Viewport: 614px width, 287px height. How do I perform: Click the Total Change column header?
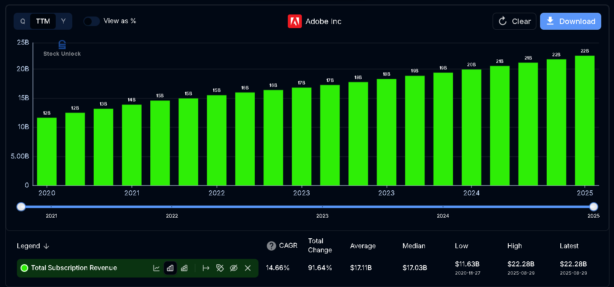point(320,246)
